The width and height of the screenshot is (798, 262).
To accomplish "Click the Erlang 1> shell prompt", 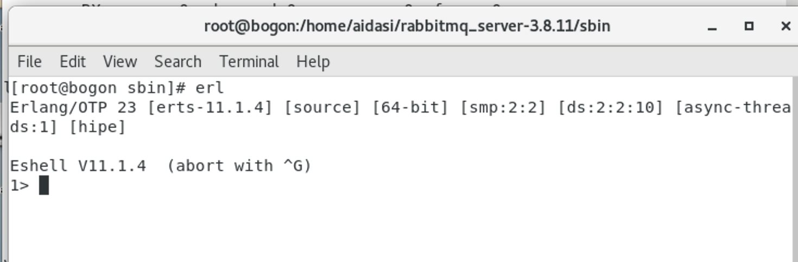I will point(20,185).
